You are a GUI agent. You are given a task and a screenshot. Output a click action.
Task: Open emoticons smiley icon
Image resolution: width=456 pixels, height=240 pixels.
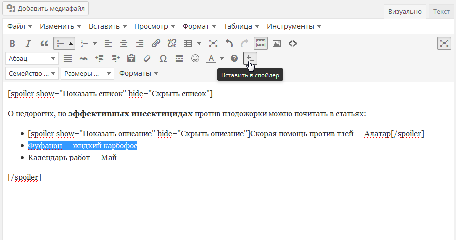point(195,58)
